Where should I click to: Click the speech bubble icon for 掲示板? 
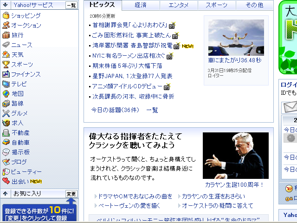pos(6,152)
